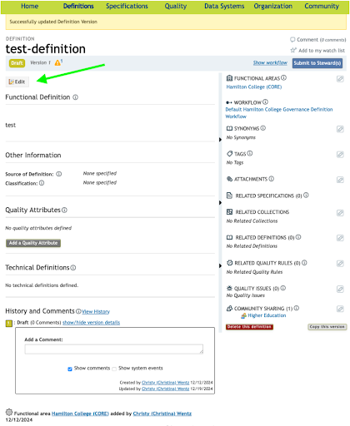The image size is (350, 426).
Task: Click into the Add a Comment field
Action: [x=114, y=349]
